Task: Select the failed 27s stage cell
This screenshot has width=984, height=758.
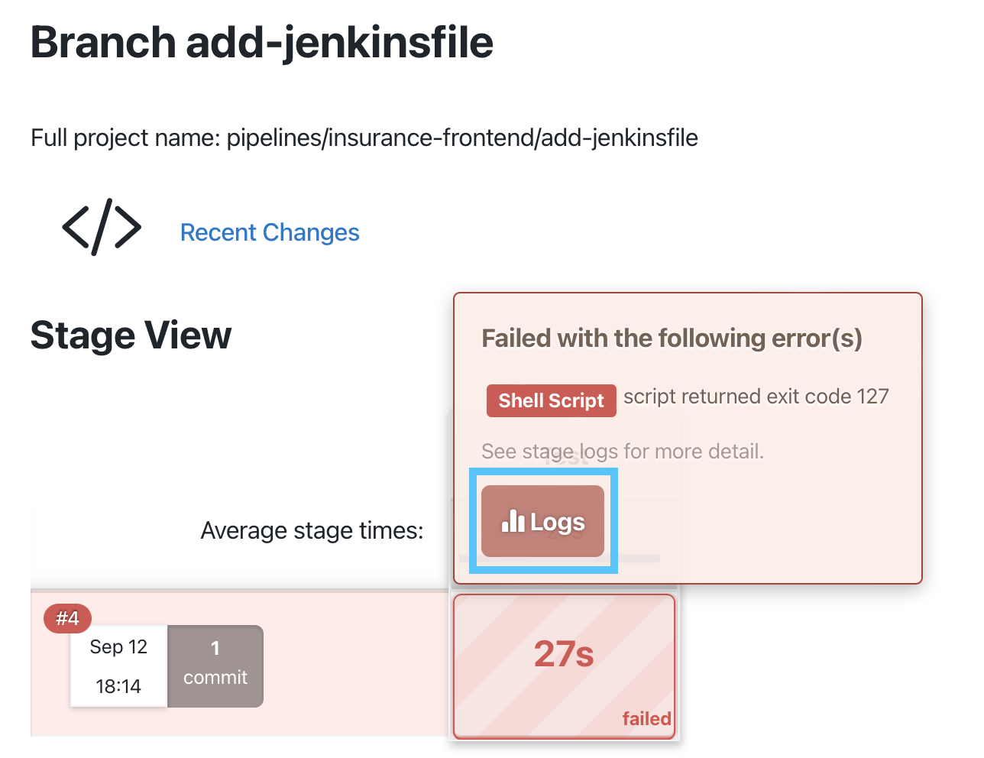Action: (565, 667)
